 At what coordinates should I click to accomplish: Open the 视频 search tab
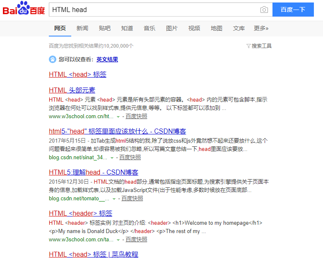[x=194, y=28]
